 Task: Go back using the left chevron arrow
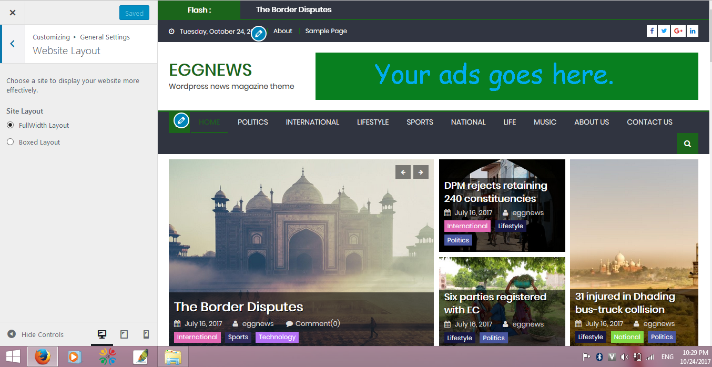pyautogui.click(x=13, y=44)
